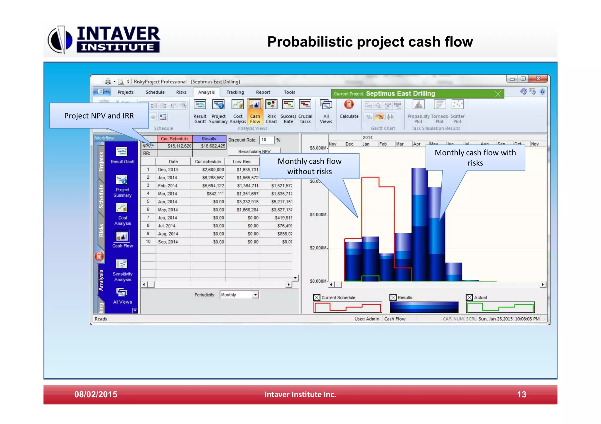601x424 pixels.
Task: Select the $6,268,567 schedule cell
Action: tap(208, 178)
